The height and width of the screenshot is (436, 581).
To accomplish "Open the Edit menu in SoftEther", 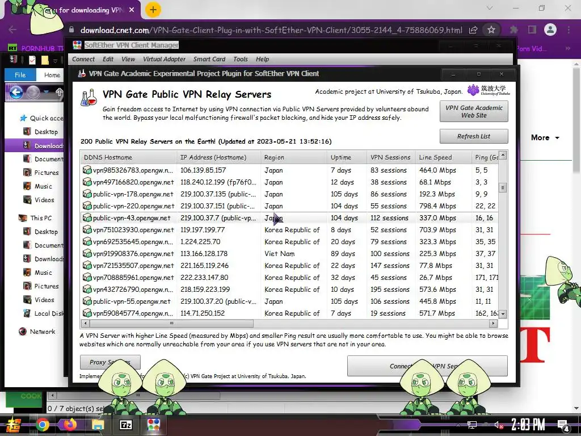I will [108, 59].
